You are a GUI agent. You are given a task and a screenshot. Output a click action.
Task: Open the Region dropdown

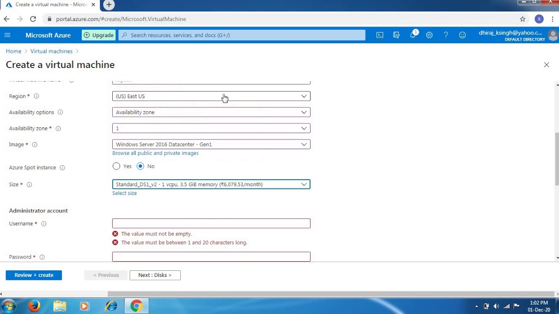[x=211, y=96]
